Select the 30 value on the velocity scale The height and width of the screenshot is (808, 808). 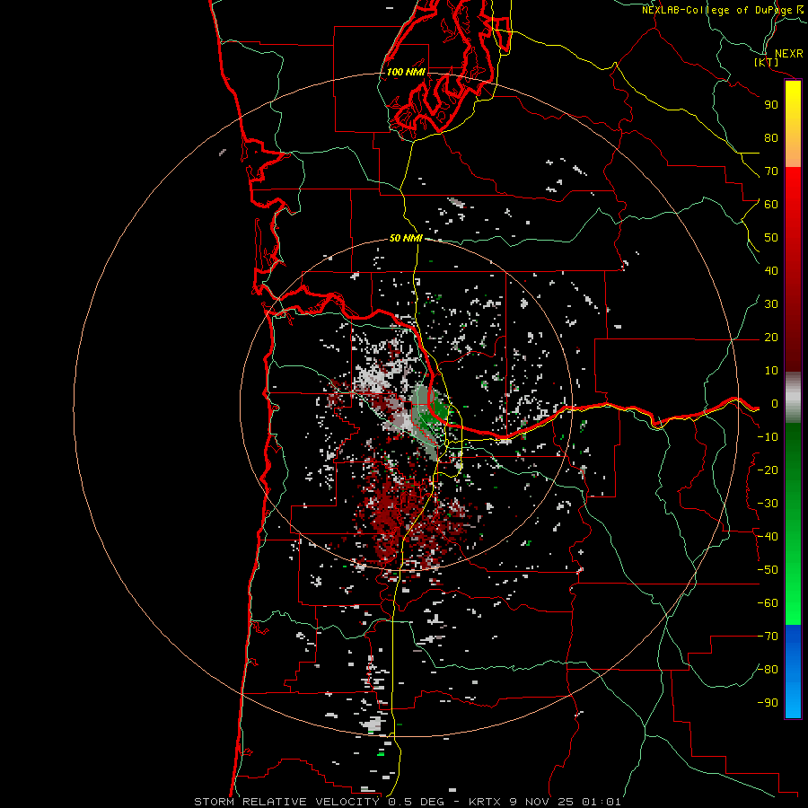[x=771, y=304]
